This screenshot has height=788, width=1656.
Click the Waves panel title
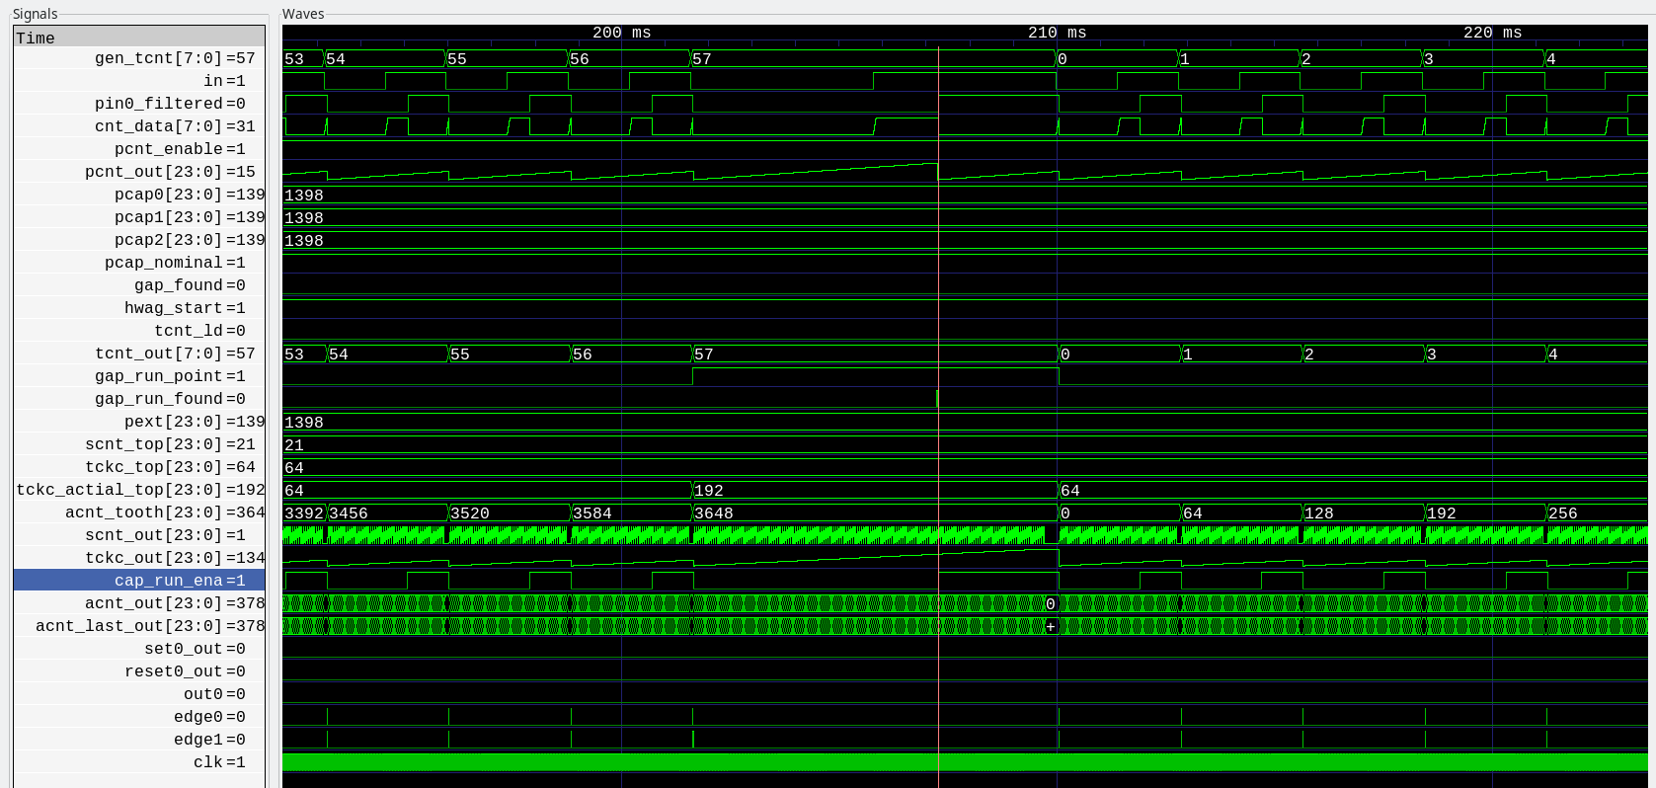click(x=303, y=14)
